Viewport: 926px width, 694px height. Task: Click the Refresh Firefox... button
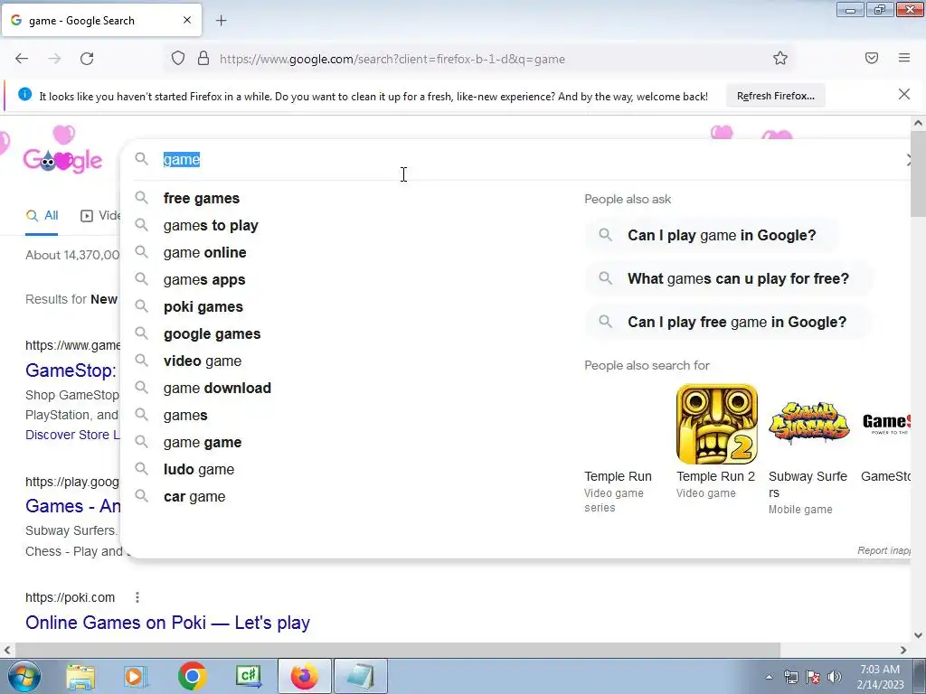pos(775,96)
